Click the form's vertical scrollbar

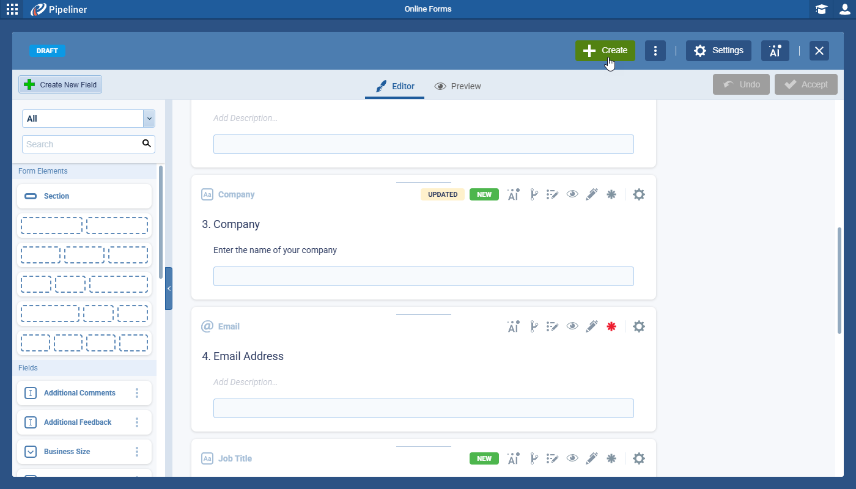tap(839, 280)
